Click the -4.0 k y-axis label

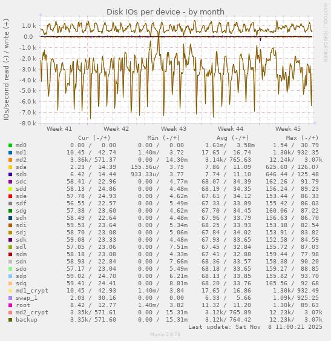(x=28, y=80)
